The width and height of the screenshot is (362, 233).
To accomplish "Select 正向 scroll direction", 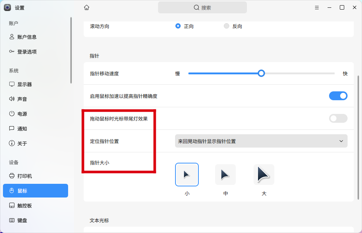I will pos(178,26).
